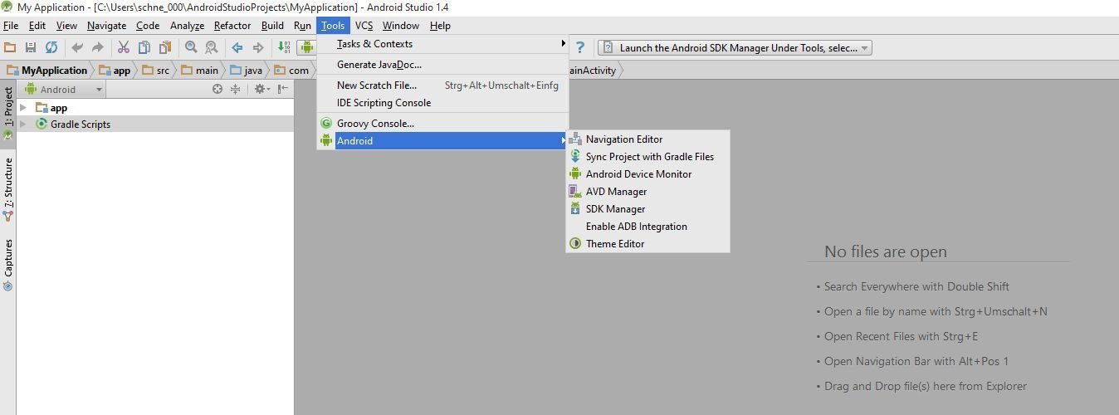Viewport: 1119px width, 415px height.
Task: Select the app row in project tree
Action: click(x=155, y=108)
